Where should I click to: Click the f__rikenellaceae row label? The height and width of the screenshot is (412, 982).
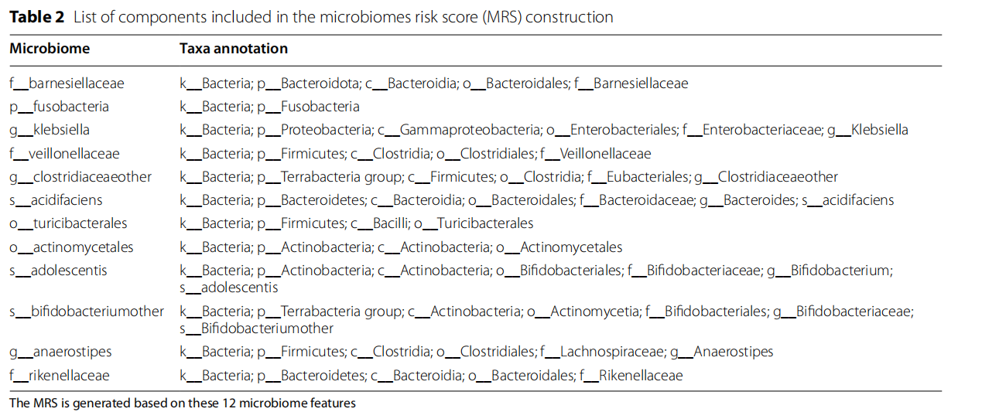point(60,376)
